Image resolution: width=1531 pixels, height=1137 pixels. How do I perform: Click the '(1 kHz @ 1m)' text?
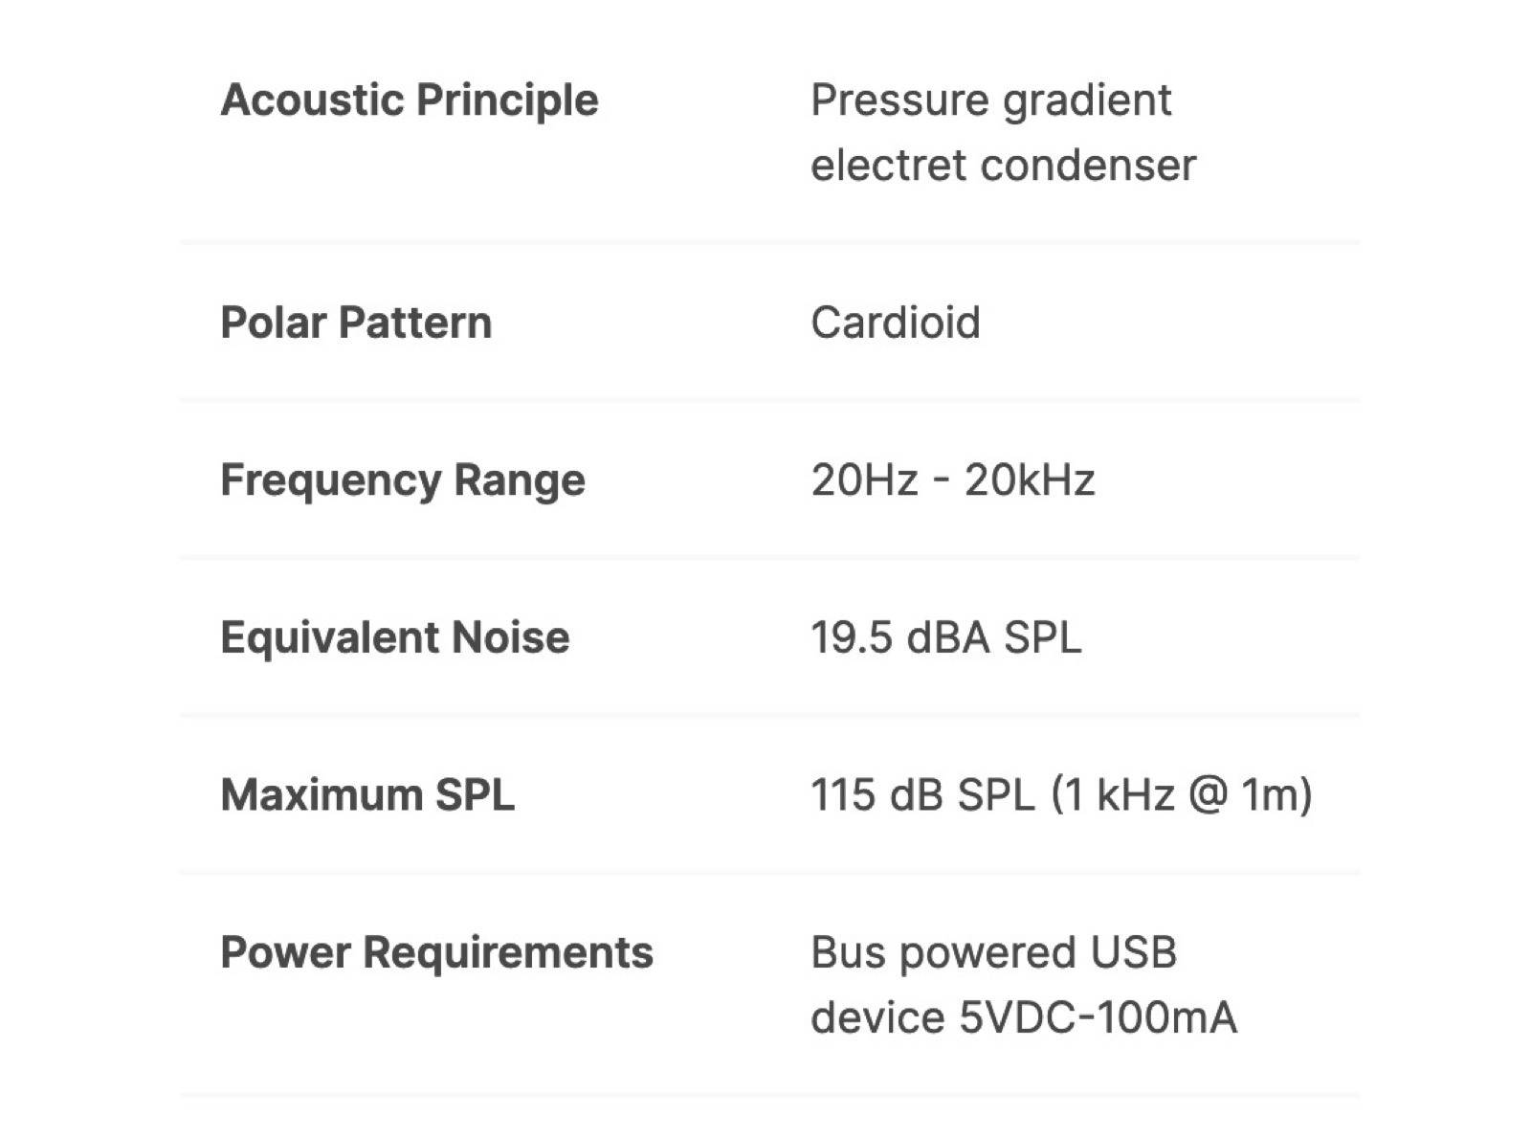(x=1182, y=794)
